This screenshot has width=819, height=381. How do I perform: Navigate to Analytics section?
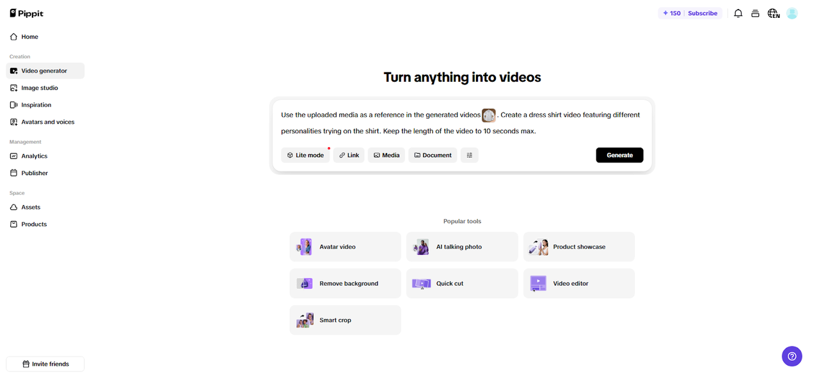pyautogui.click(x=35, y=156)
